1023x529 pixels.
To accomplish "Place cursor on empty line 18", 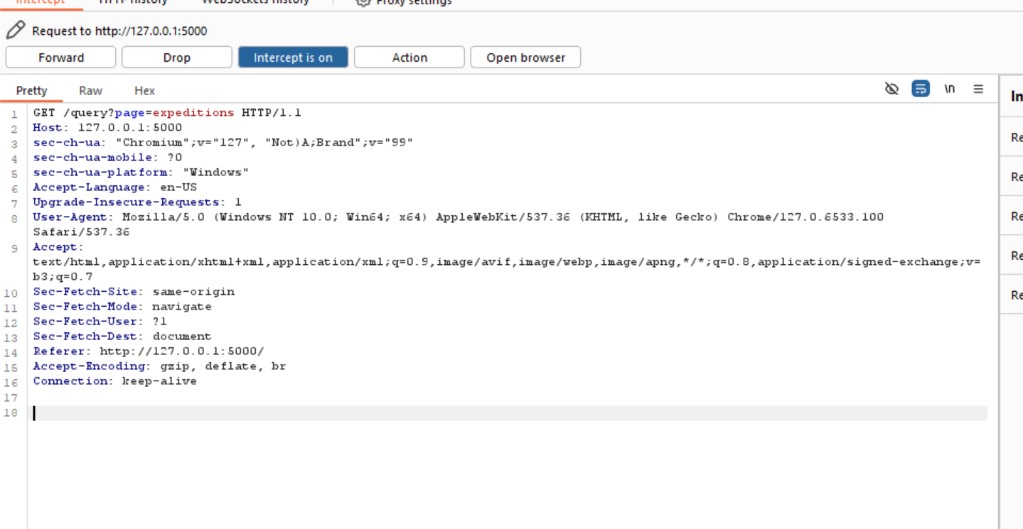I will 498,413.
